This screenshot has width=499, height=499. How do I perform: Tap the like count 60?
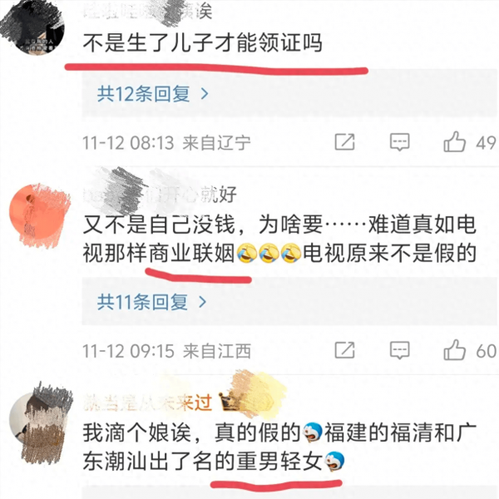487,351
